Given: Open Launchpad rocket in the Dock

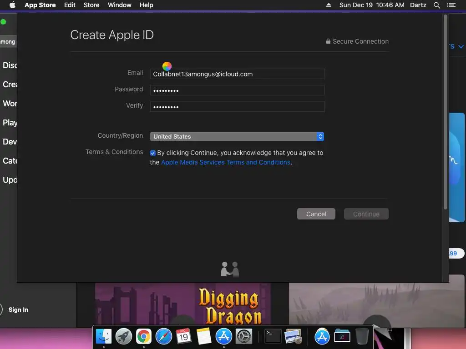Looking at the screenshot, I should (x=124, y=337).
